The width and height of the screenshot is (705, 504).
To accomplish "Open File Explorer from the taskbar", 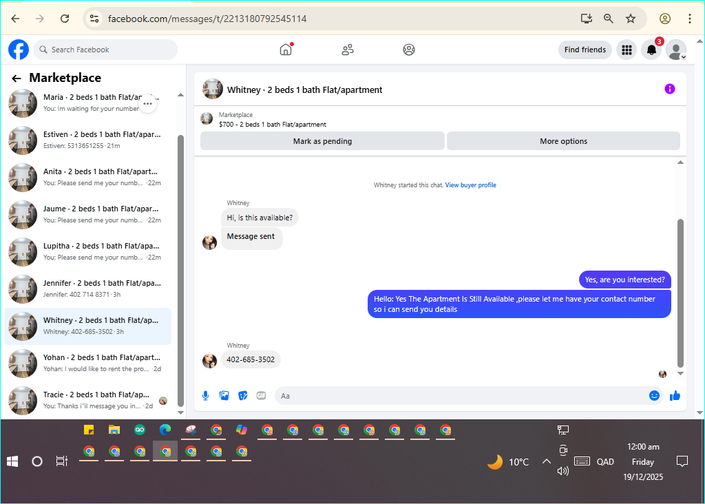I will [x=114, y=430].
